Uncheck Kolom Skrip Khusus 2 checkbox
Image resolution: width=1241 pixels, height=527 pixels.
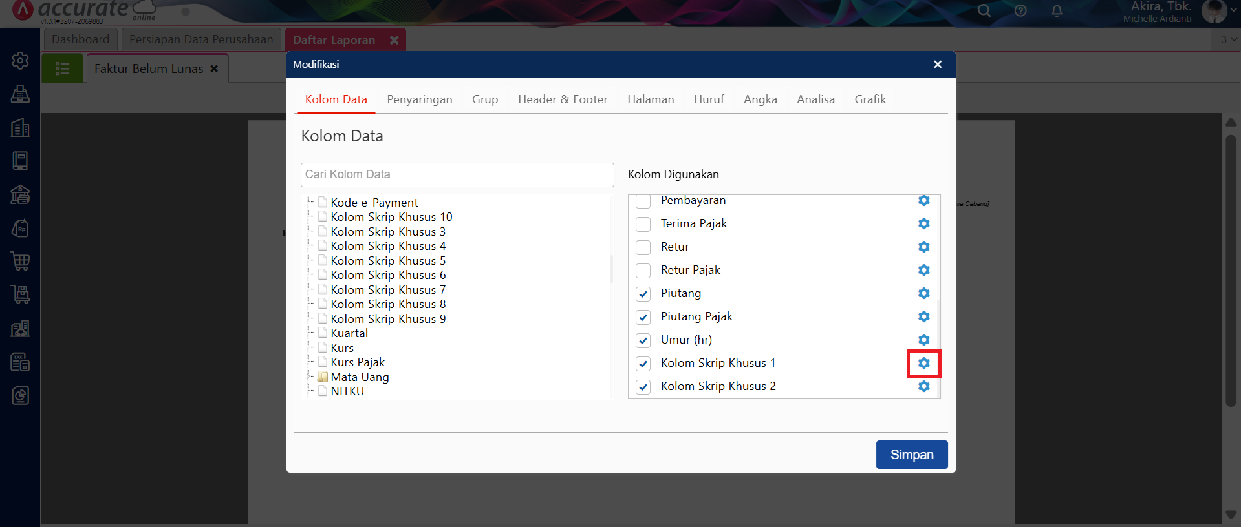coord(643,387)
